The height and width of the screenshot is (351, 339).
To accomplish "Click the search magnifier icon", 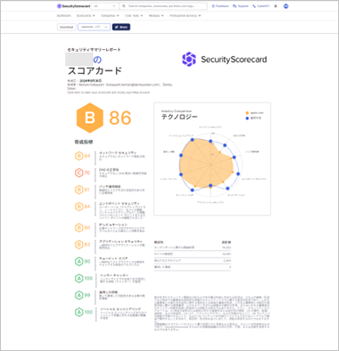I will (124, 6).
